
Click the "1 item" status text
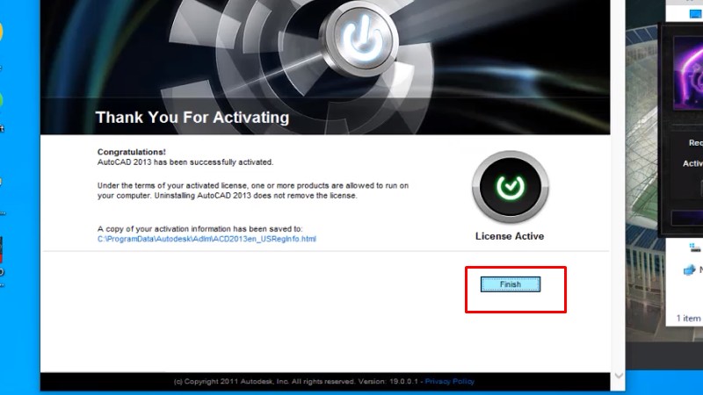pyautogui.click(x=688, y=318)
